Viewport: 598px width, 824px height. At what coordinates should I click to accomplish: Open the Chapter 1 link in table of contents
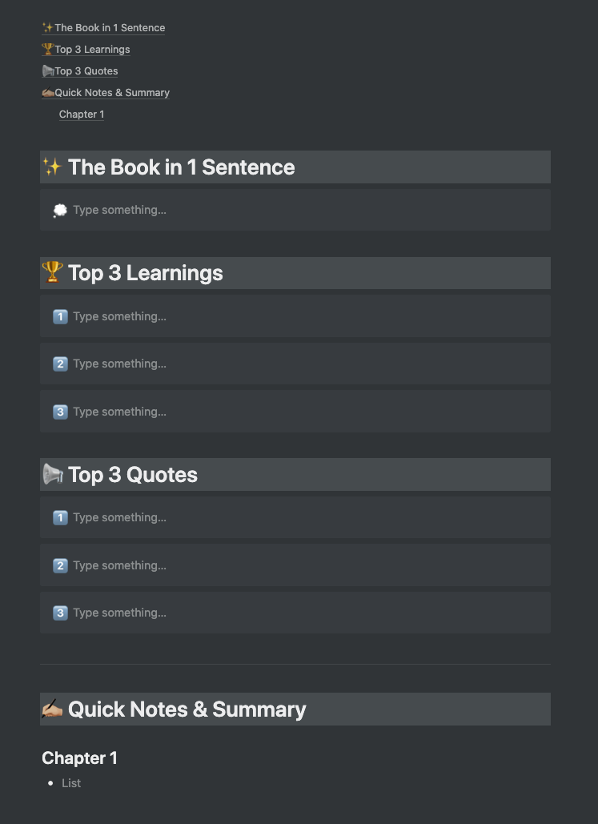tap(81, 114)
